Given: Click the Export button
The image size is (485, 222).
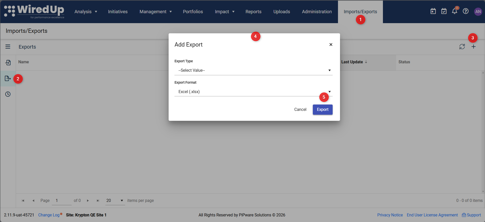Looking at the screenshot, I should tap(323, 110).
